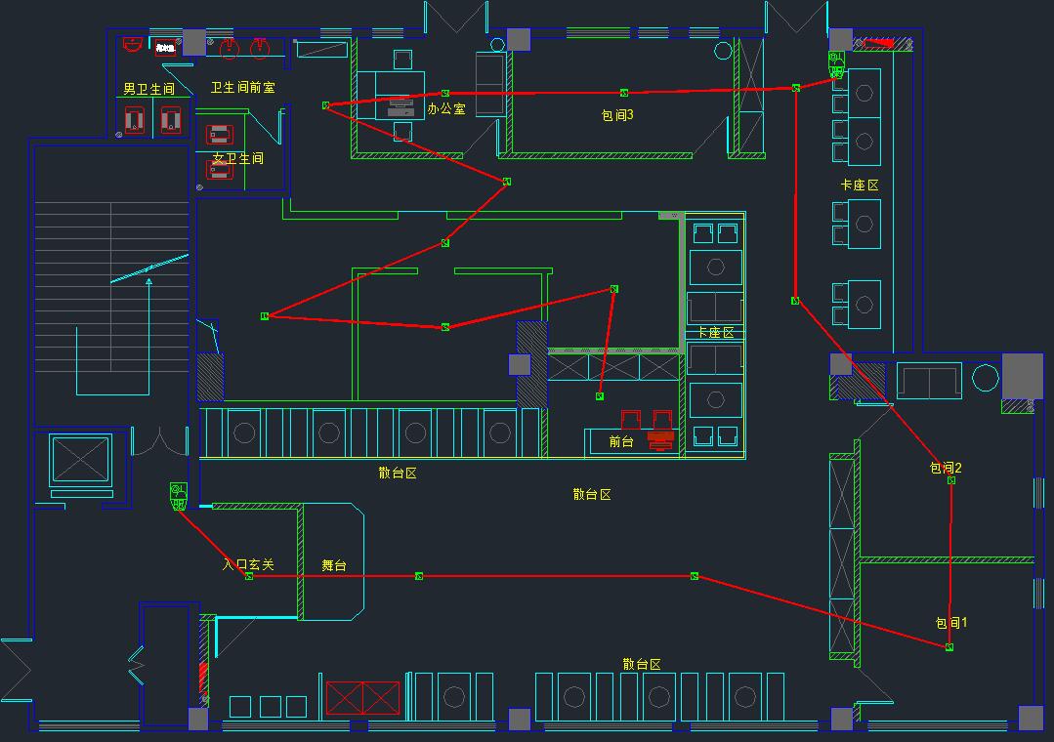Click the red wedge marker at top right
Image resolution: width=1054 pixels, height=742 pixels.
pyautogui.click(x=881, y=42)
